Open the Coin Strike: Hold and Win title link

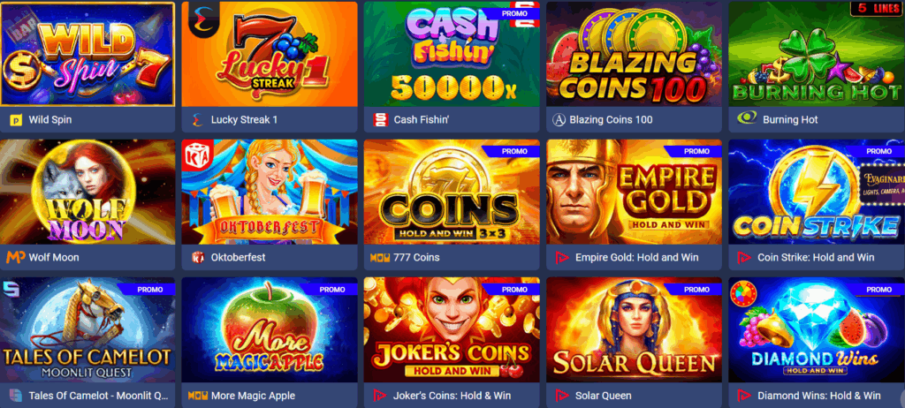point(816,257)
